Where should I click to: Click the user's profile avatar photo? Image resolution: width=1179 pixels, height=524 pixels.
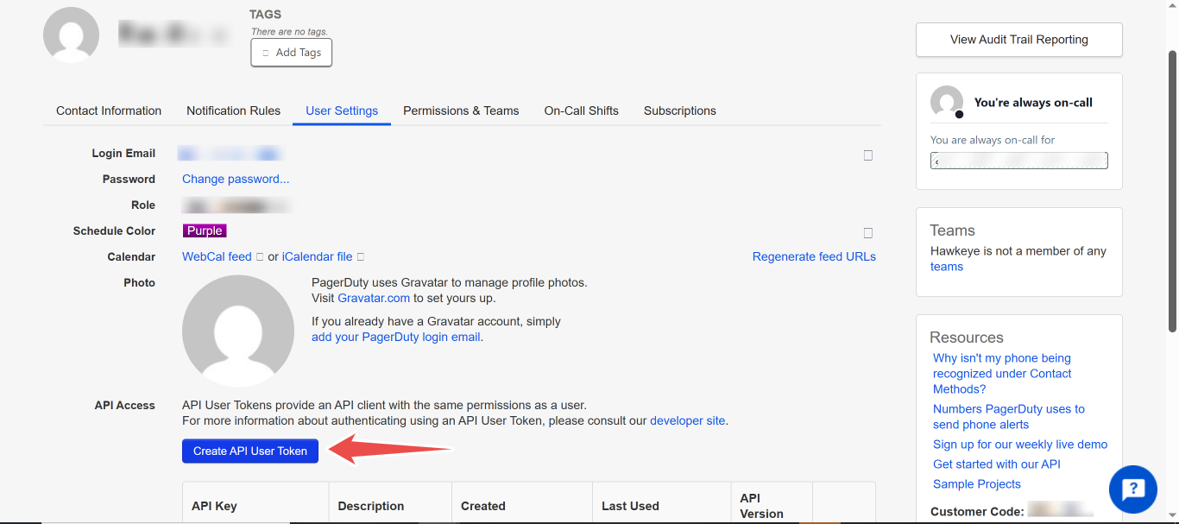[x=71, y=35]
